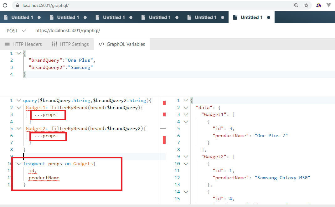This screenshot has height=207, width=335.
Task: Collapse the query block on line 1
Action: point(19,100)
